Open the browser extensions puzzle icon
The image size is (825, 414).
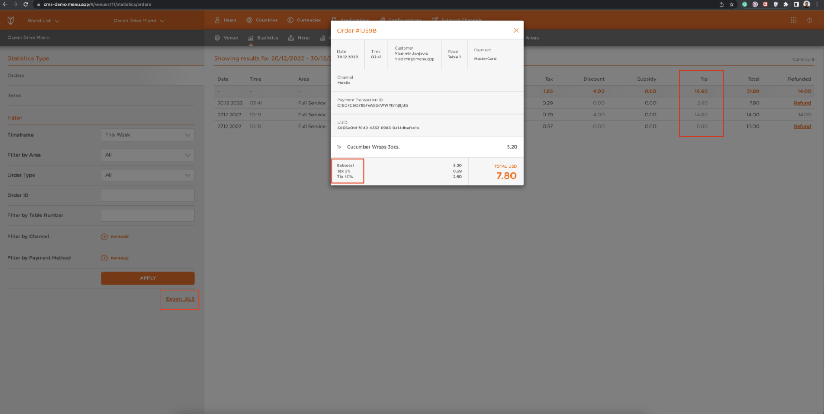786,4
